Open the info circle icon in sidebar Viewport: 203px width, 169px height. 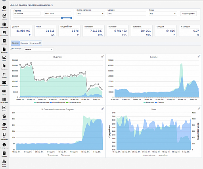point(4,145)
